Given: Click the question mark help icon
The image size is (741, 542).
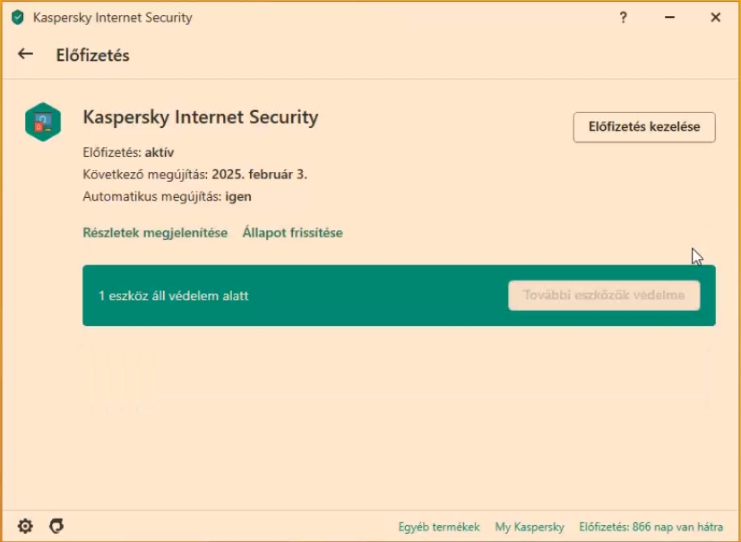Looking at the screenshot, I should (624, 17).
